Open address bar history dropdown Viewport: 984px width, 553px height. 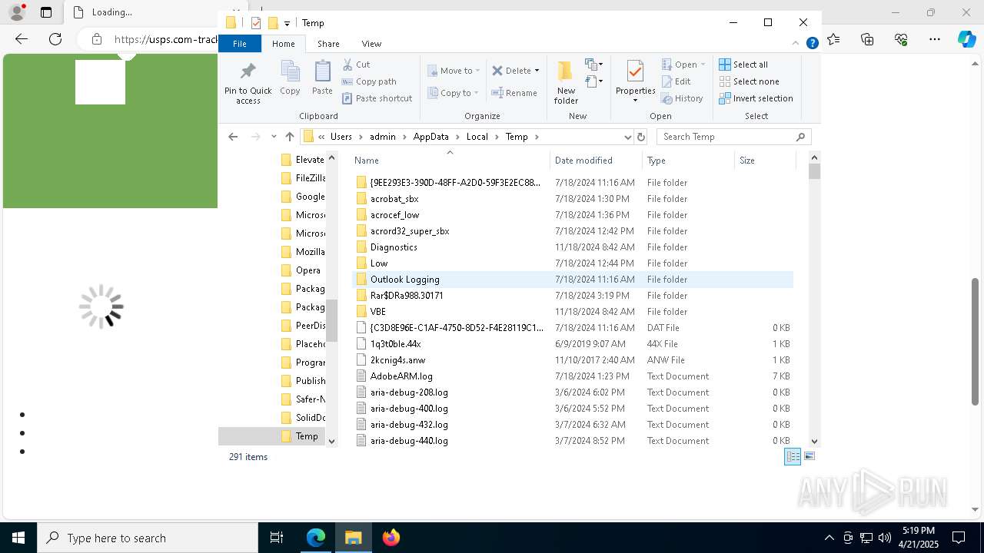click(x=628, y=137)
